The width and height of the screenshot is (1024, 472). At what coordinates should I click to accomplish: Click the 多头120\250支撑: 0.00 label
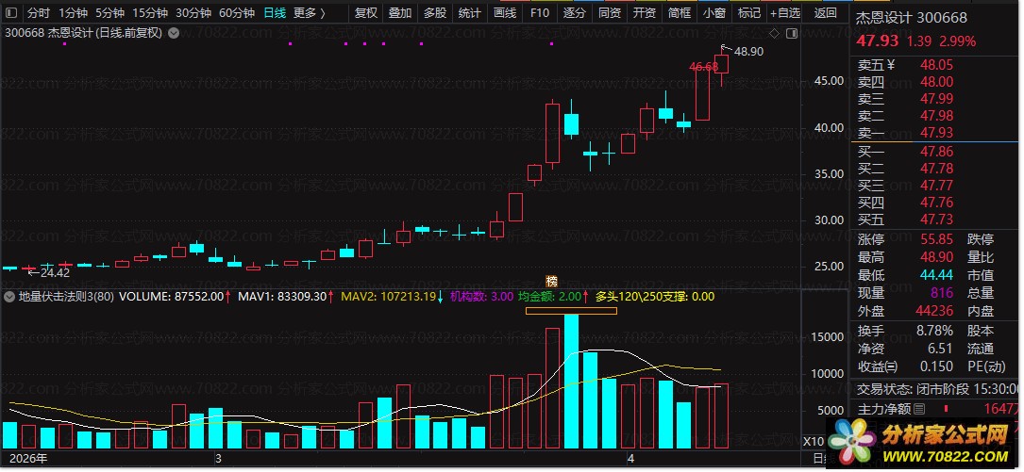tap(655, 297)
